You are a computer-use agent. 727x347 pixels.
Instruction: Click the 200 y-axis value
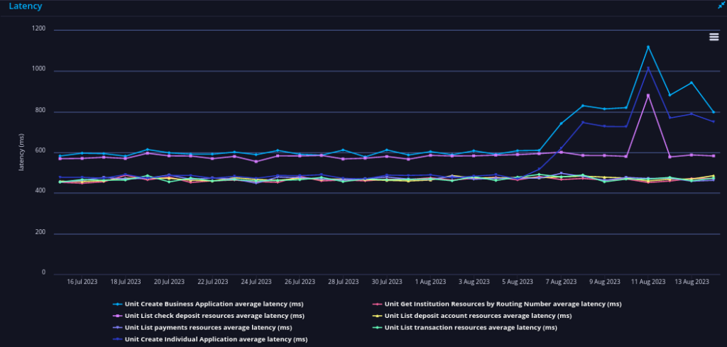click(x=40, y=232)
